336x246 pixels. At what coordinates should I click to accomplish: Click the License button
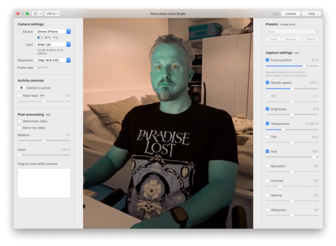291,14
